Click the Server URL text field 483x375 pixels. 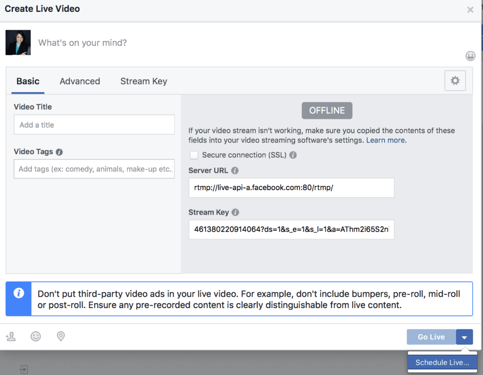point(291,188)
